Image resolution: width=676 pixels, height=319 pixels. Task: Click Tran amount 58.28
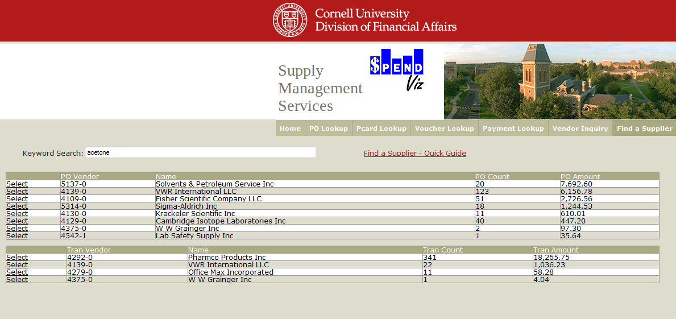544,272
